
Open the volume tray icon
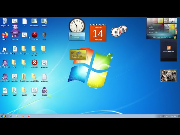click(167, 116)
